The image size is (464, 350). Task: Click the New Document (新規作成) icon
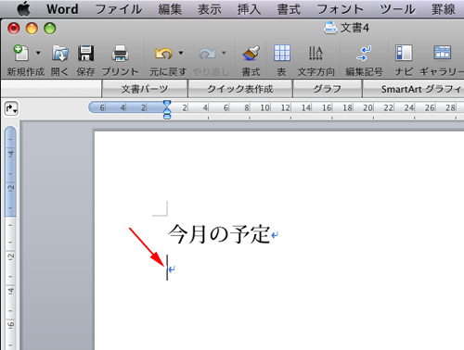(21, 53)
